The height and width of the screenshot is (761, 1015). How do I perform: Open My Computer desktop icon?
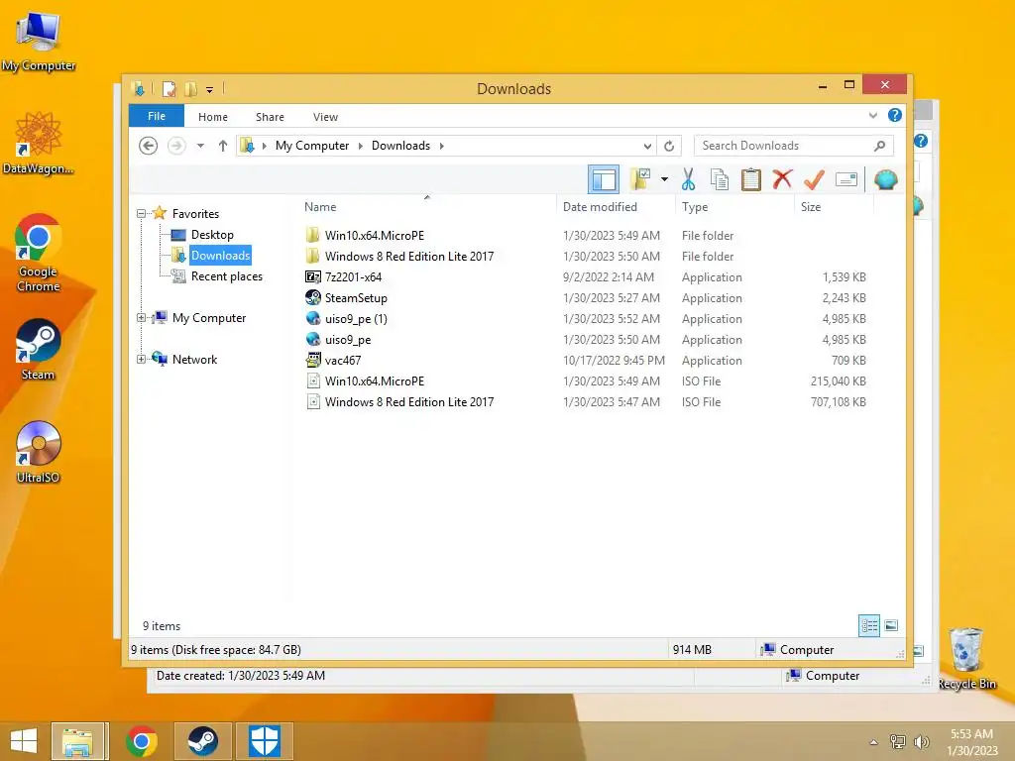pos(39,42)
